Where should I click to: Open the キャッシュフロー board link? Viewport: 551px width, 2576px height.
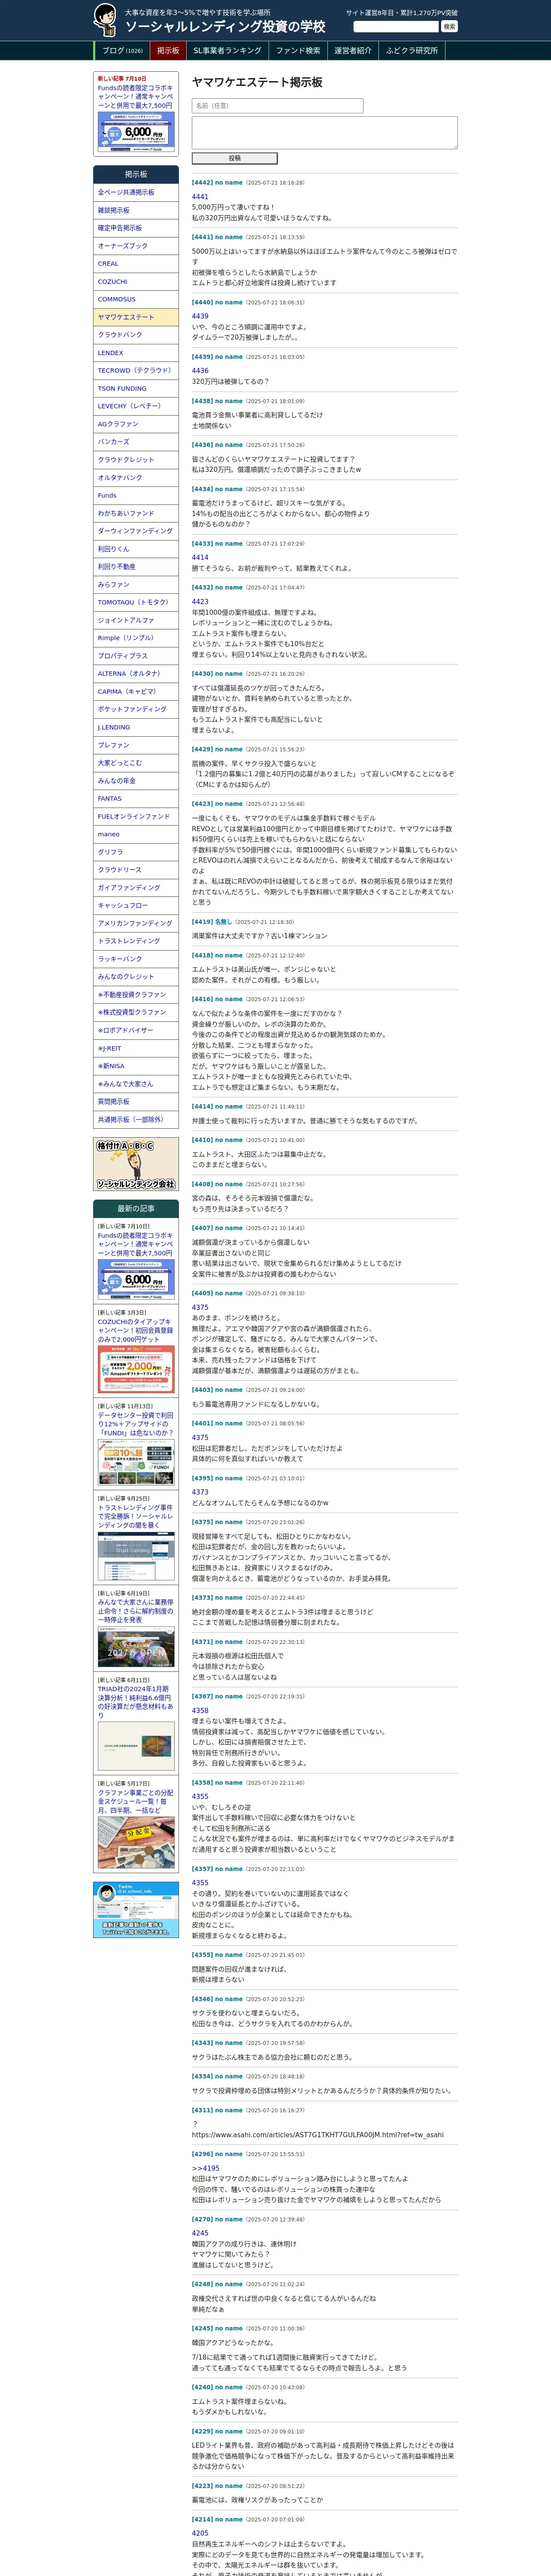coord(136,905)
